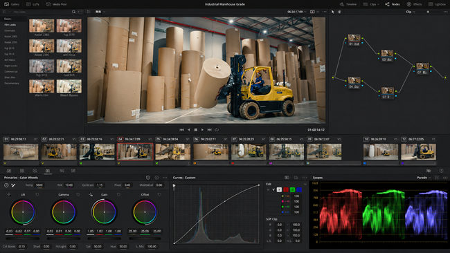
Task: Click the play forward button
Action: point(202,130)
